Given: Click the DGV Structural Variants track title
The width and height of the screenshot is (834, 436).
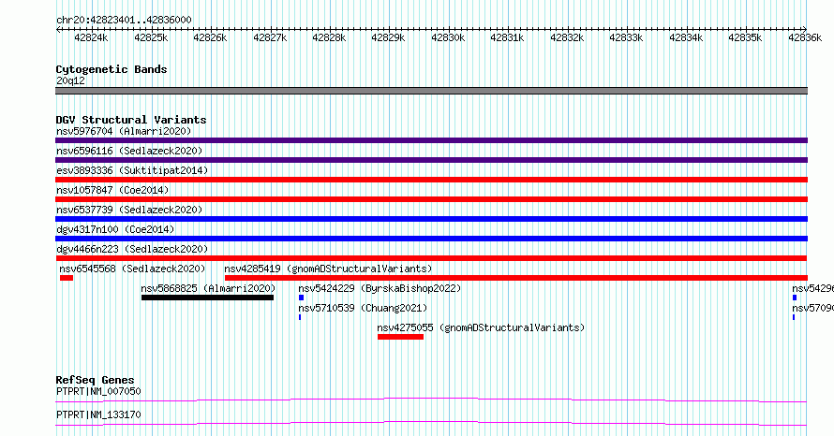Looking at the screenshot, I should (131, 120).
